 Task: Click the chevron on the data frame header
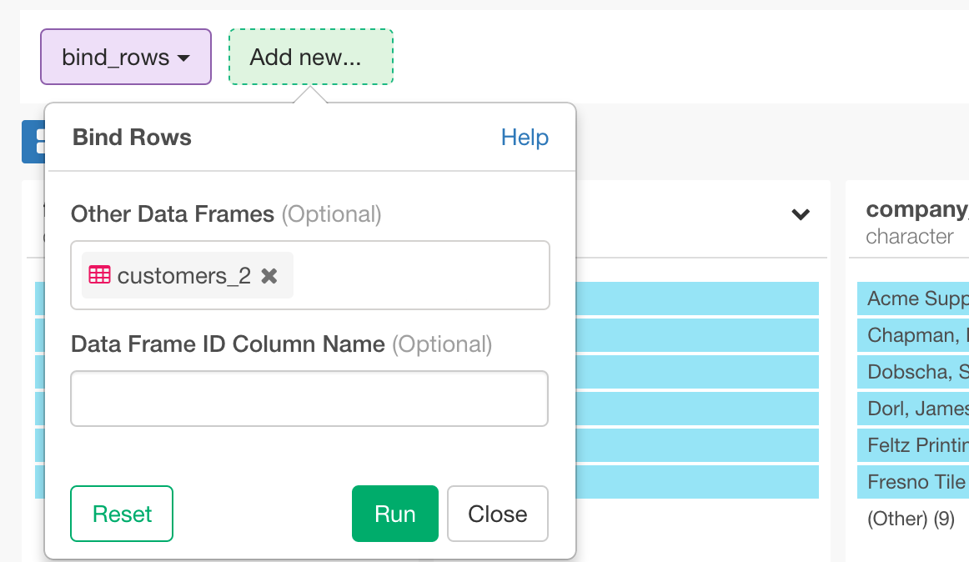click(800, 215)
